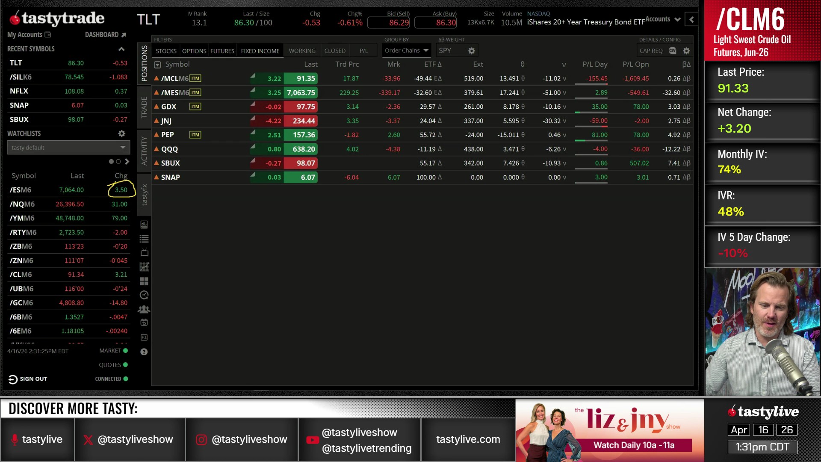The width and height of the screenshot is (821, 462).
Task: Click the four-square grid layout icon
Action: coord(144,281)
